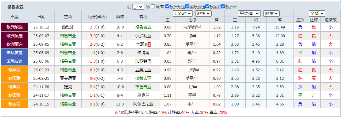Click the 平手 handicap in 乌克兰 row
The image size is (342, 118).
[x=192, y=95]
